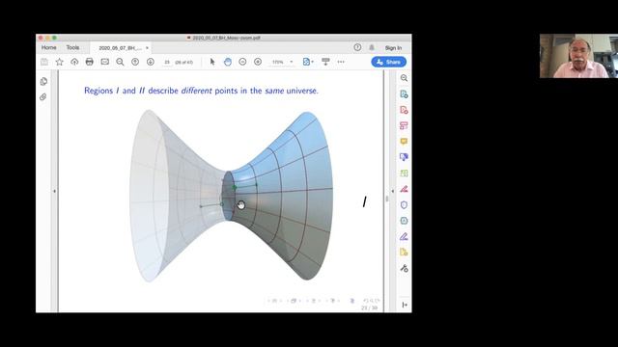Activate the Hand pan tool
The image size is (618, 347).
228,62
